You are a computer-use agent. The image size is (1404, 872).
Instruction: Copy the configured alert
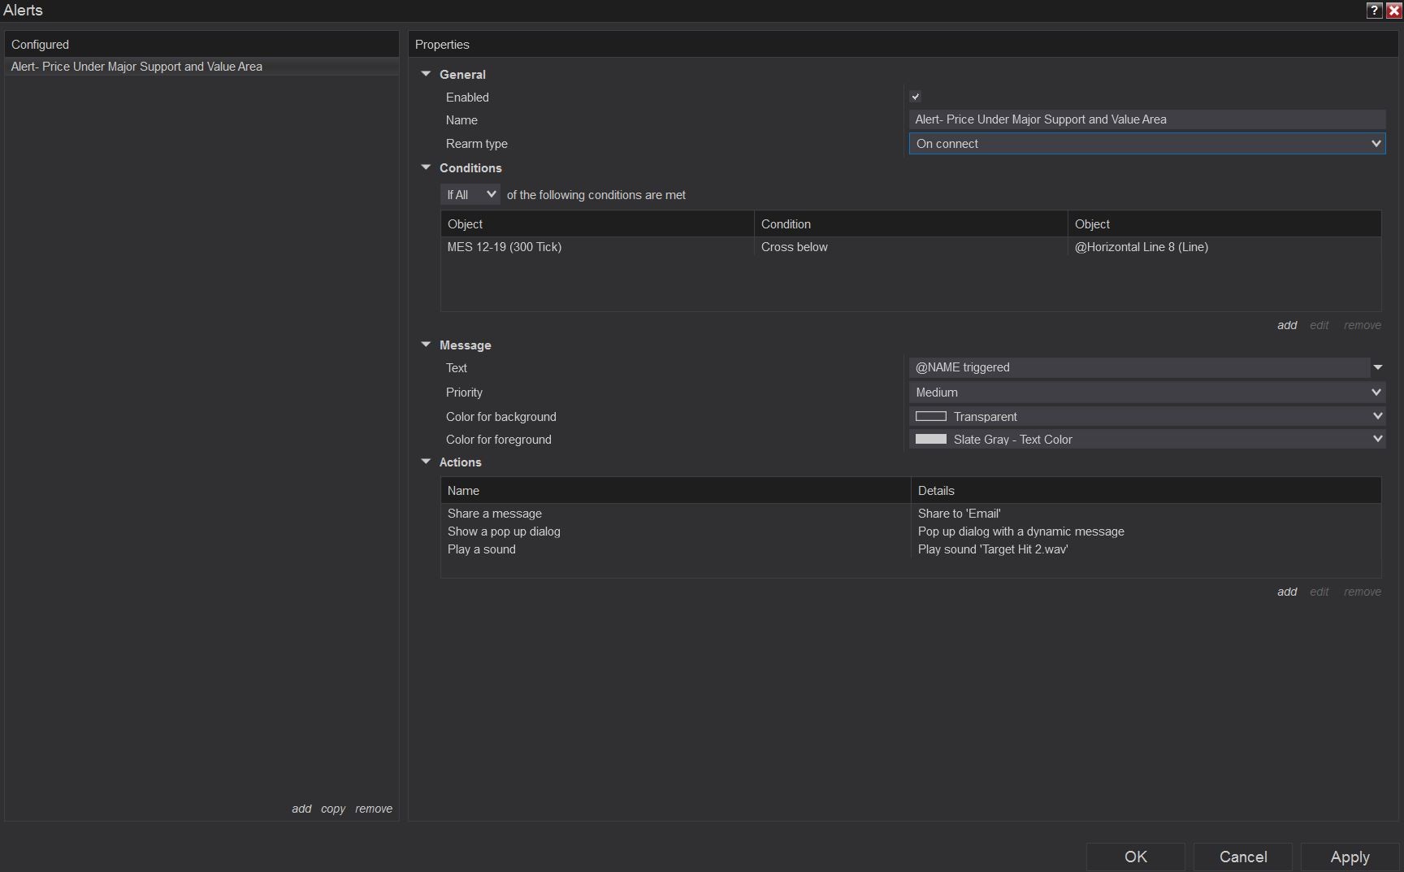(x=332, y=809)
